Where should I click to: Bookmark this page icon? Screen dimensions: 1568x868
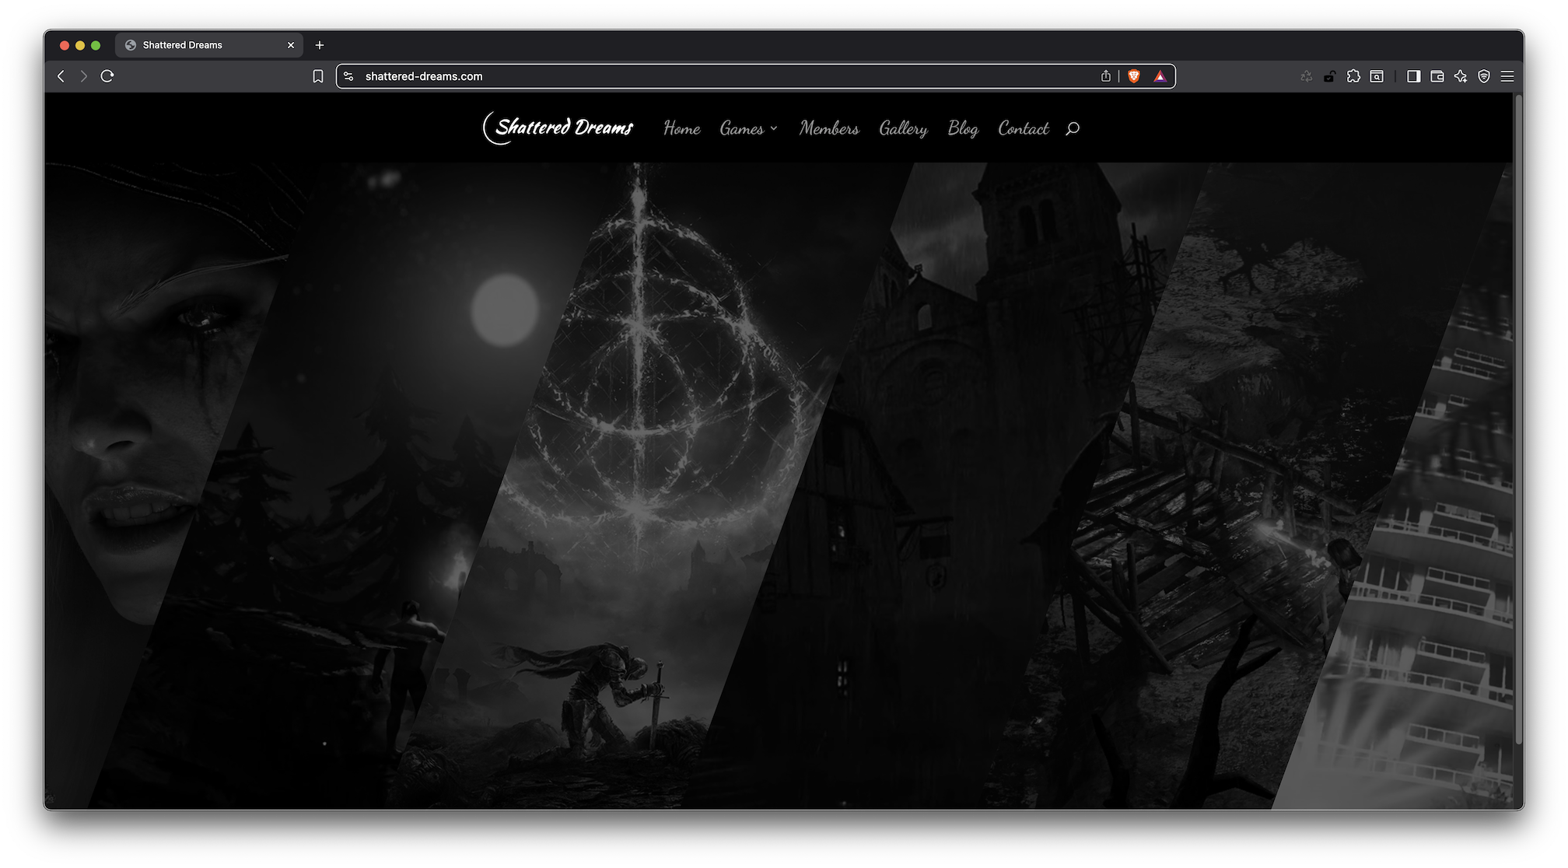pos(318,76)
